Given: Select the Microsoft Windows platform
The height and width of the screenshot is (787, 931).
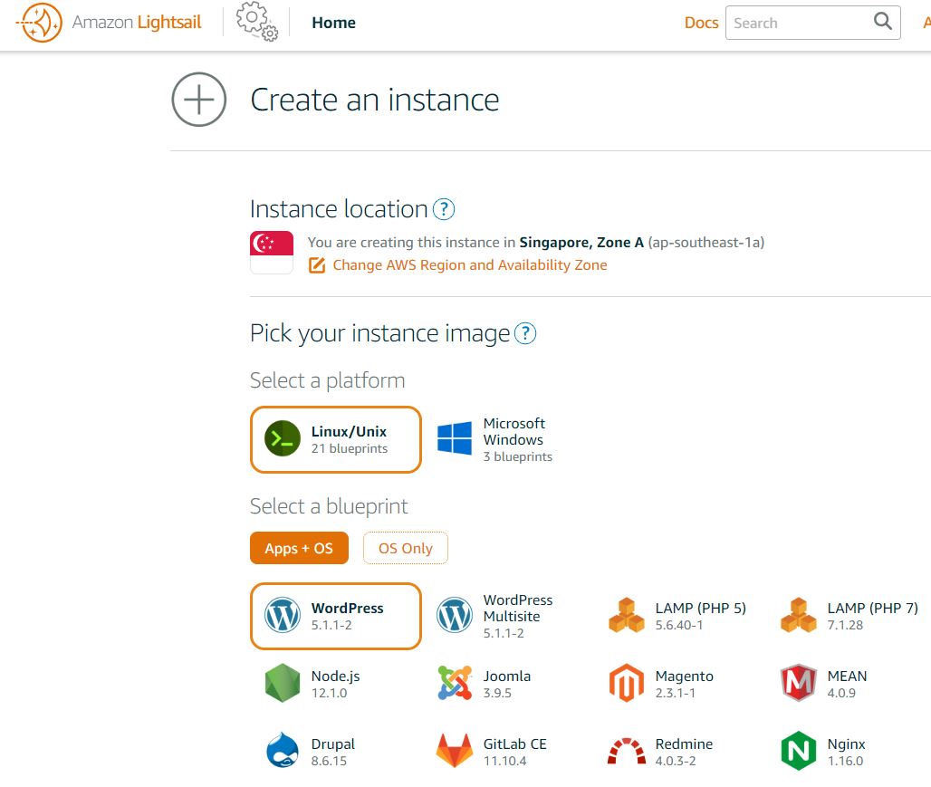Looking at the screenshot, I should pyautogui.click(x=508, y=439).
